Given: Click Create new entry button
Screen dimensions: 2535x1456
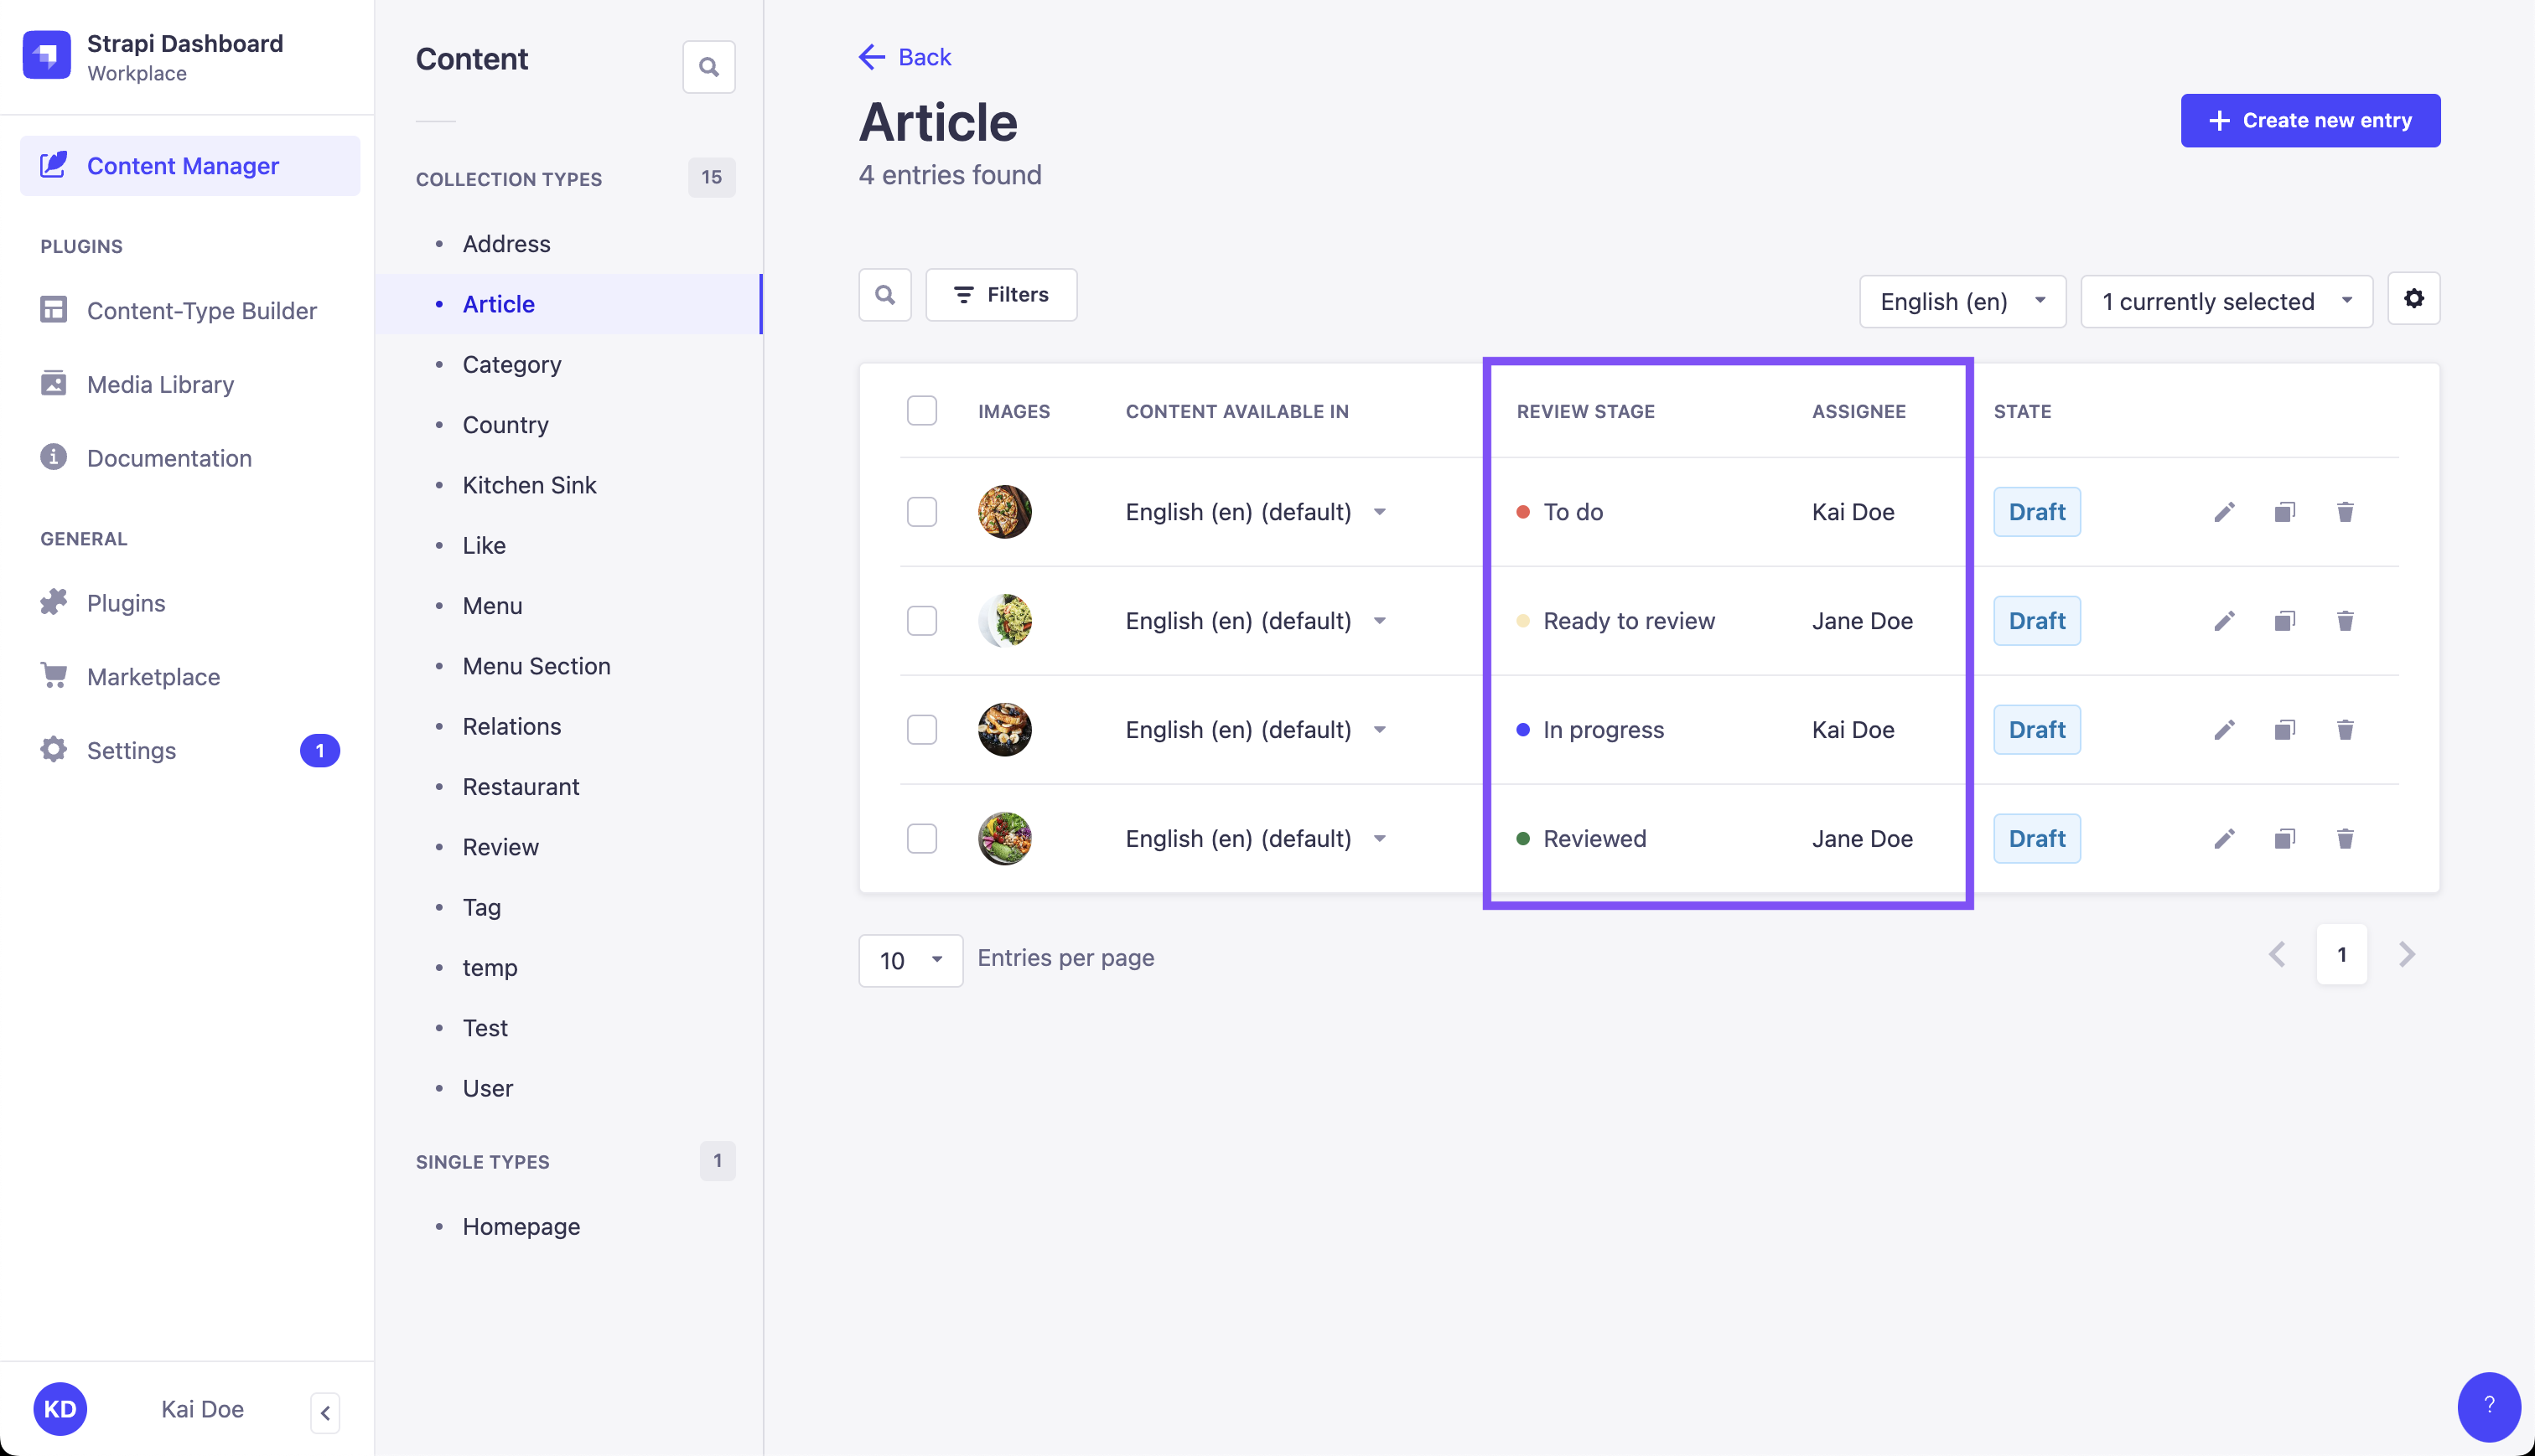Looking at the screenshot, I should coord(2309,121).
